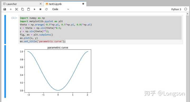Interrupt the kernel with the stop icon
Screen dimensions: 190x102
40,9
